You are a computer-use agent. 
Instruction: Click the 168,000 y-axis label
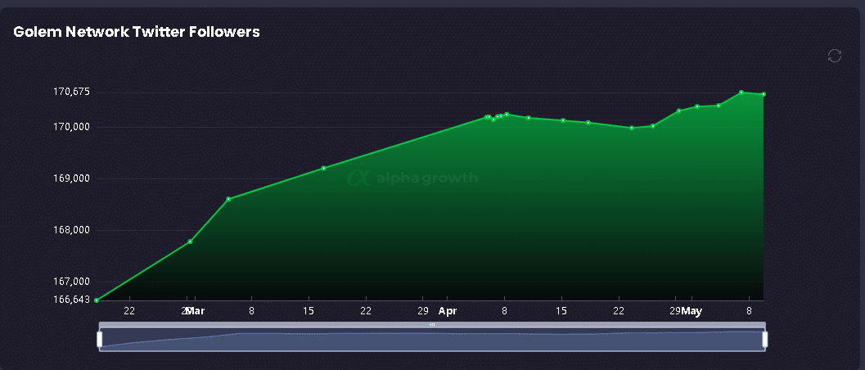71,230
